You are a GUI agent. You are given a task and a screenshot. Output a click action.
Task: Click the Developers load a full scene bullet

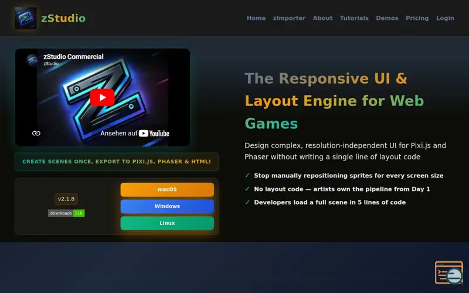coord(325,202)
